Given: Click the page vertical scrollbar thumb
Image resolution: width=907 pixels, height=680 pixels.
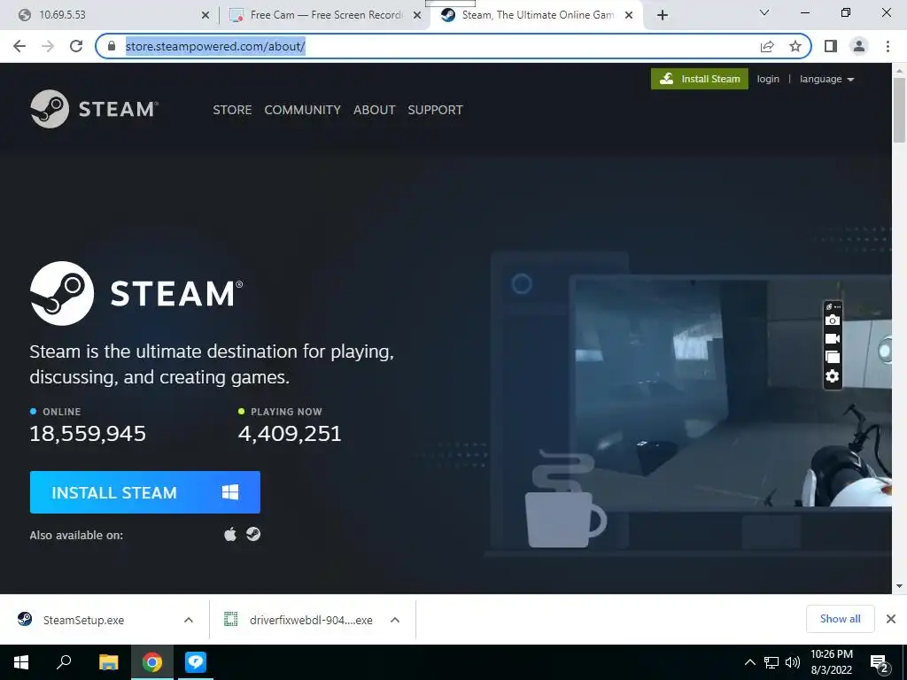Looking at the screenshot, I should click(x=899, y=110).
